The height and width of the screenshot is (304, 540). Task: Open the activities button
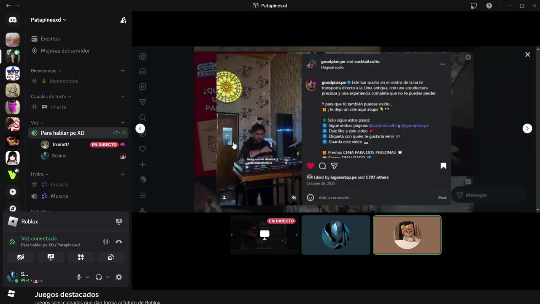pos(81,257)
